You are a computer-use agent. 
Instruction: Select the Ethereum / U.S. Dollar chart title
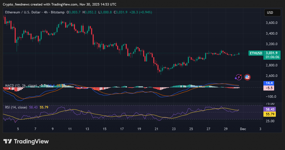coord(22,12)
